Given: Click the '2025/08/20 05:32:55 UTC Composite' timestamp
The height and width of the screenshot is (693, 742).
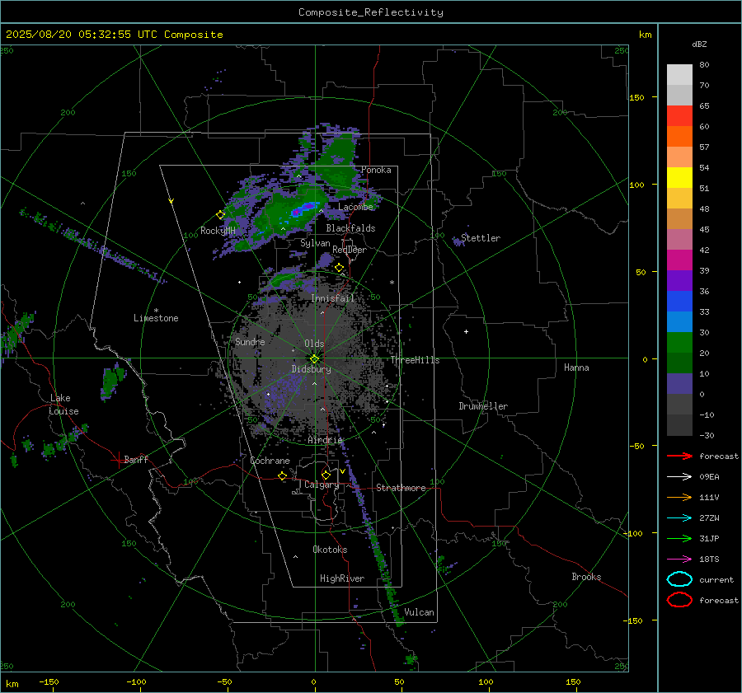Looking at the screenshot, I should pos(114,35).
